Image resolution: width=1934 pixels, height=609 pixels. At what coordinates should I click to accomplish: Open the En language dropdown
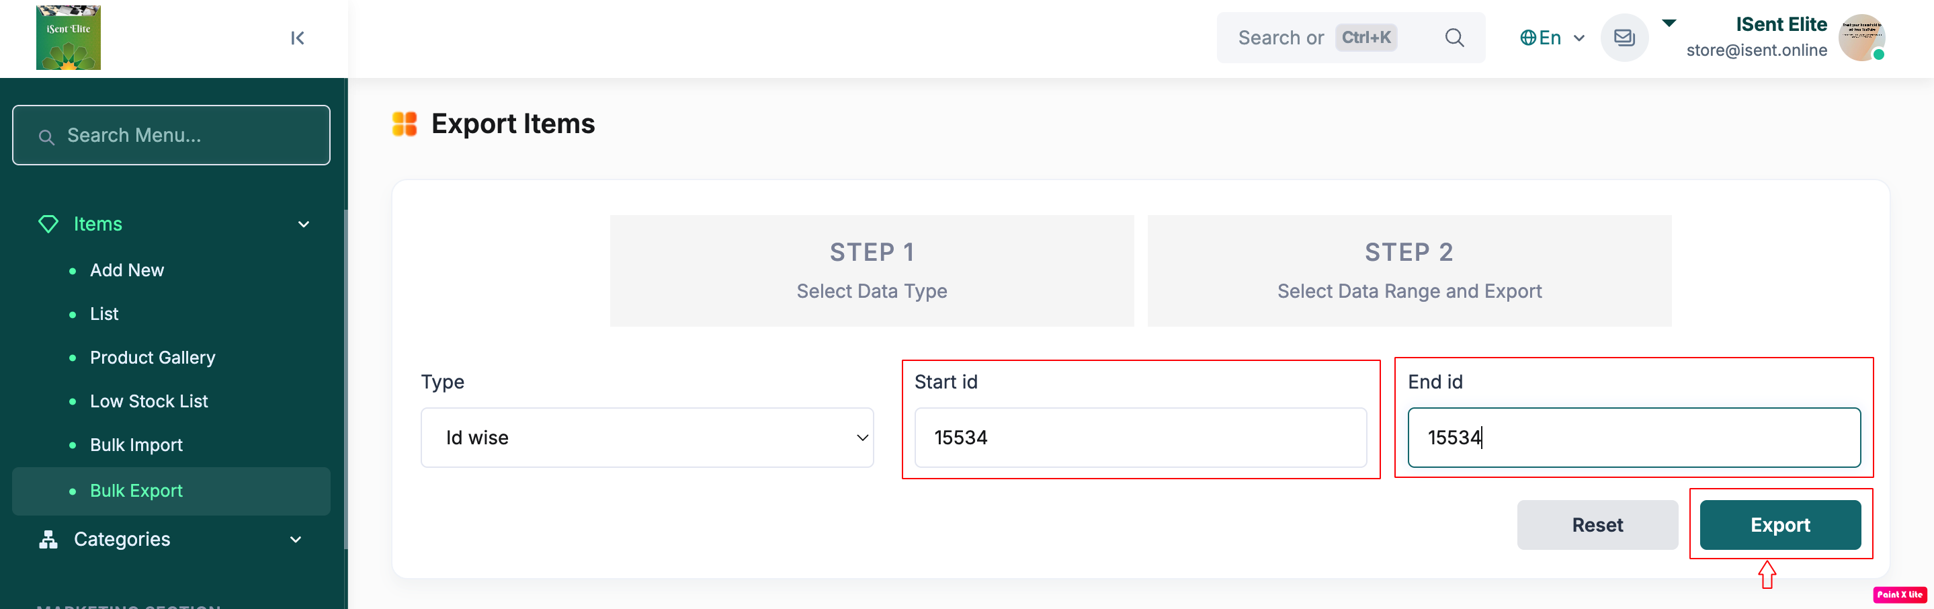point(1552,38)
